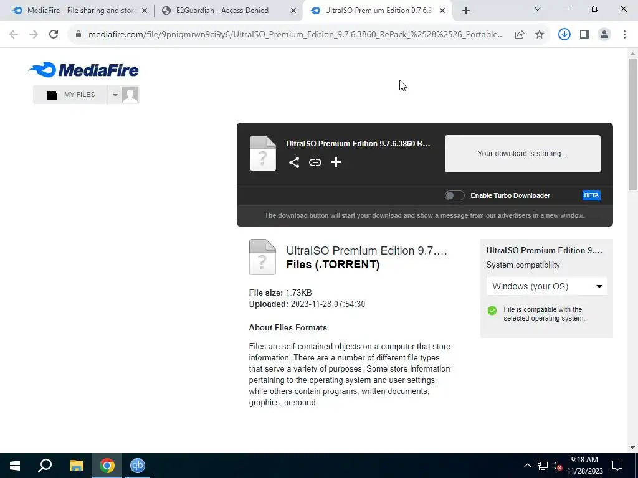Image resolution: width=638 pixels, height=478 pixels.
Task: Open the tab search chevron
Action: (538, 9)
